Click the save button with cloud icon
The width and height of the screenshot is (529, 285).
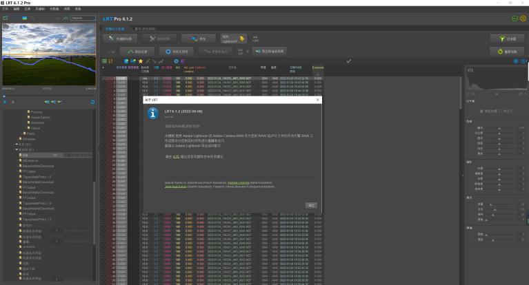coord(197,39)
